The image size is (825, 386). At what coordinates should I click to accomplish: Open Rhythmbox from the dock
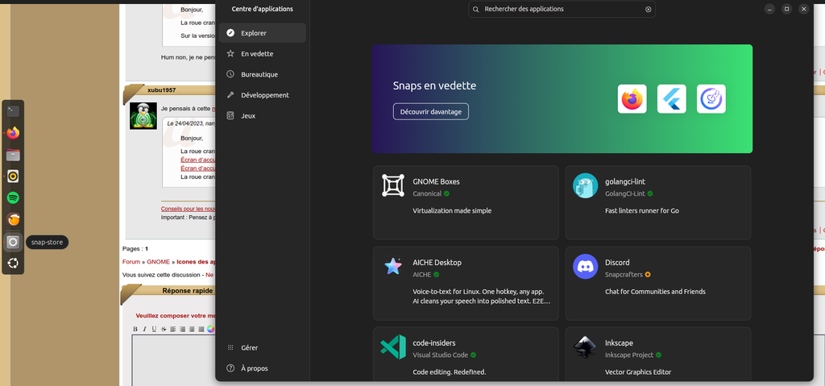pyautogui.click(x=13, y=176)
